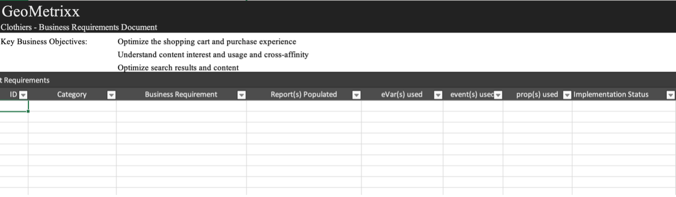Click the Report(s) Populated header label
The width and height of the screenshot is (676, 197).
(303, 95)
